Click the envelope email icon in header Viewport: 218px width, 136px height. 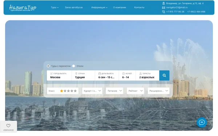(x=163, y=8)
